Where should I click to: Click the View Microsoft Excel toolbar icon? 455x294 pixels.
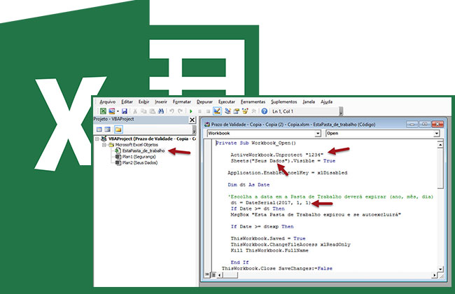103,111
